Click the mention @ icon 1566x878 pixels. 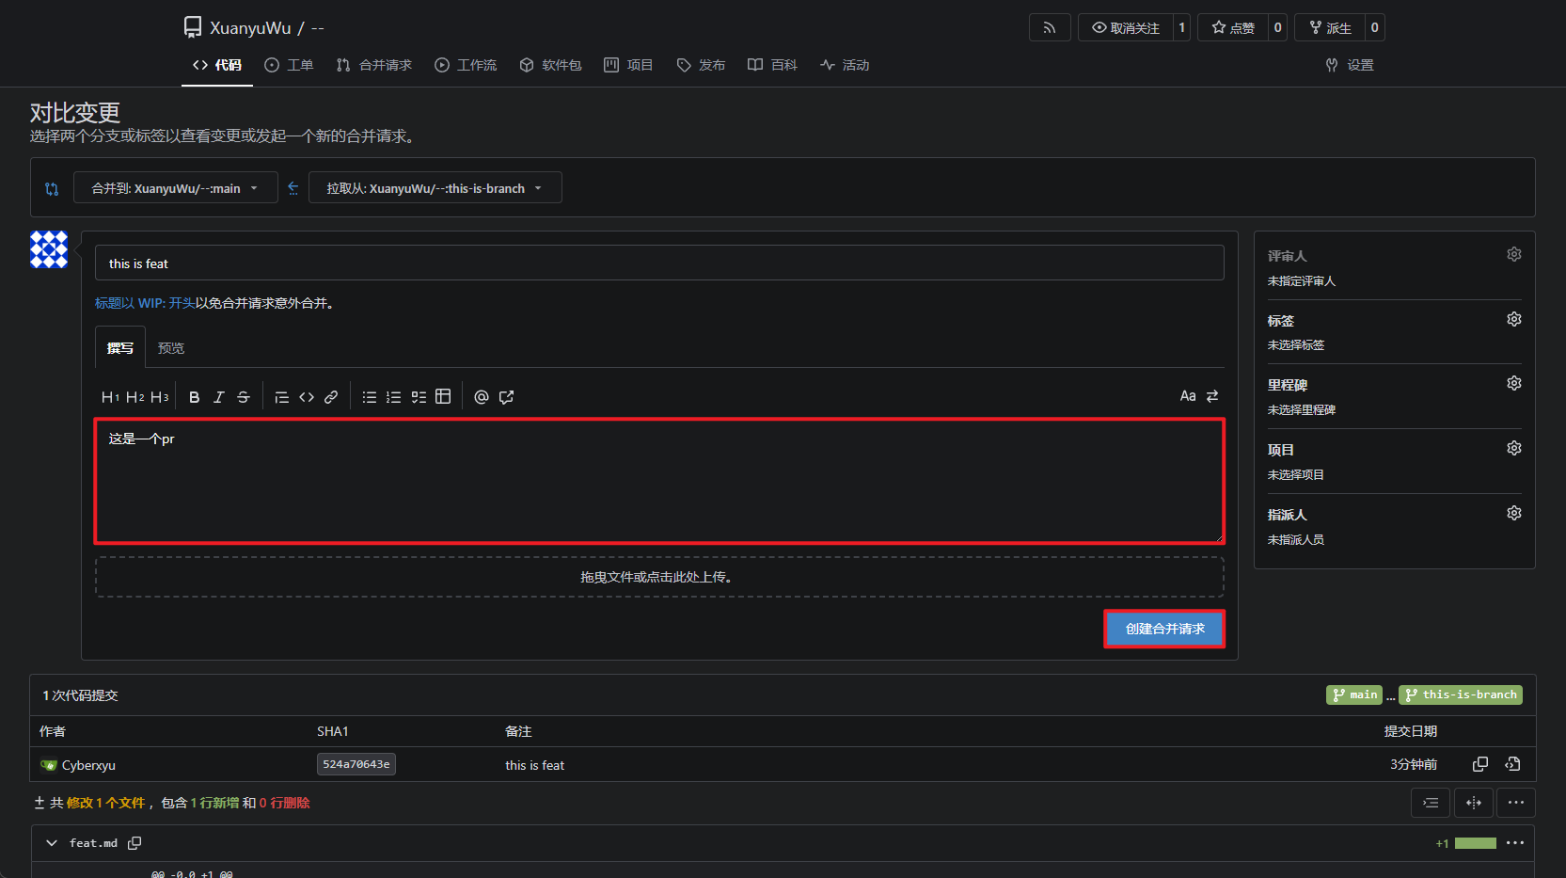pyautogui.click(x=482, y=397)
